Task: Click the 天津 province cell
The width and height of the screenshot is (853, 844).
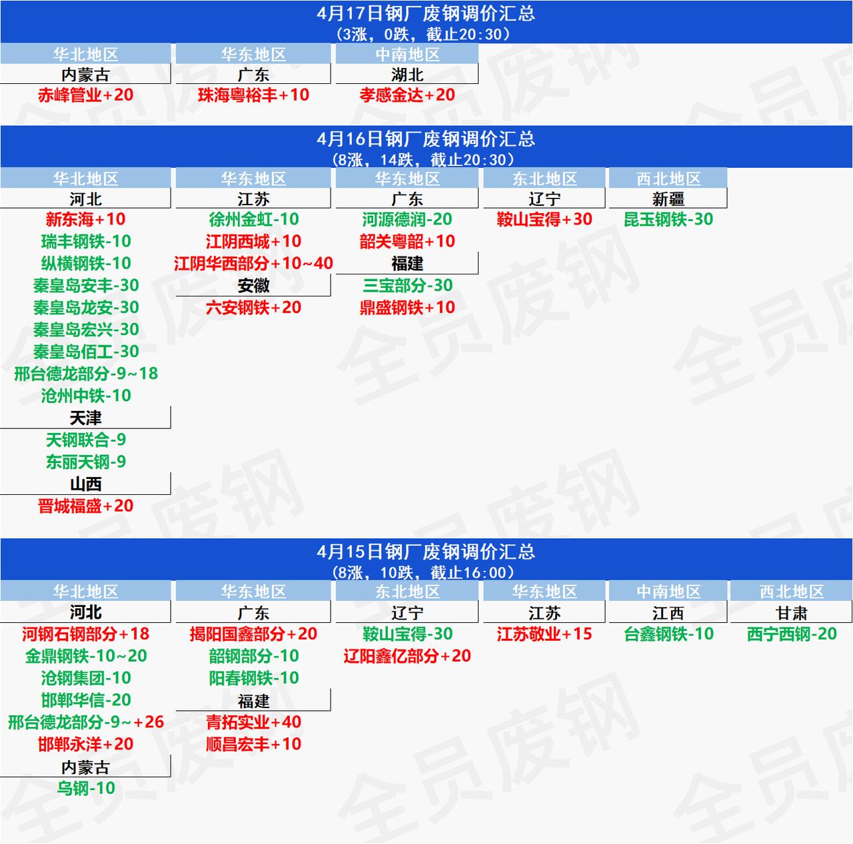Action: [85, 418]
